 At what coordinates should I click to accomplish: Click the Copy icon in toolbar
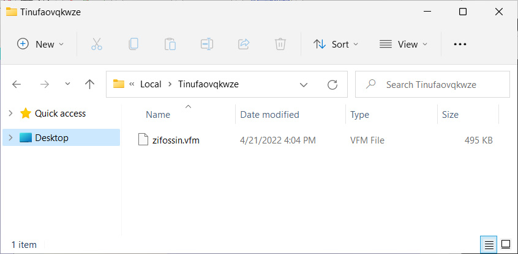[133, 44]
